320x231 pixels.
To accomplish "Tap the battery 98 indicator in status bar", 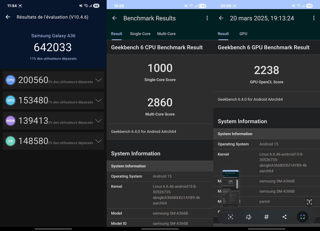I will [202, 6].
